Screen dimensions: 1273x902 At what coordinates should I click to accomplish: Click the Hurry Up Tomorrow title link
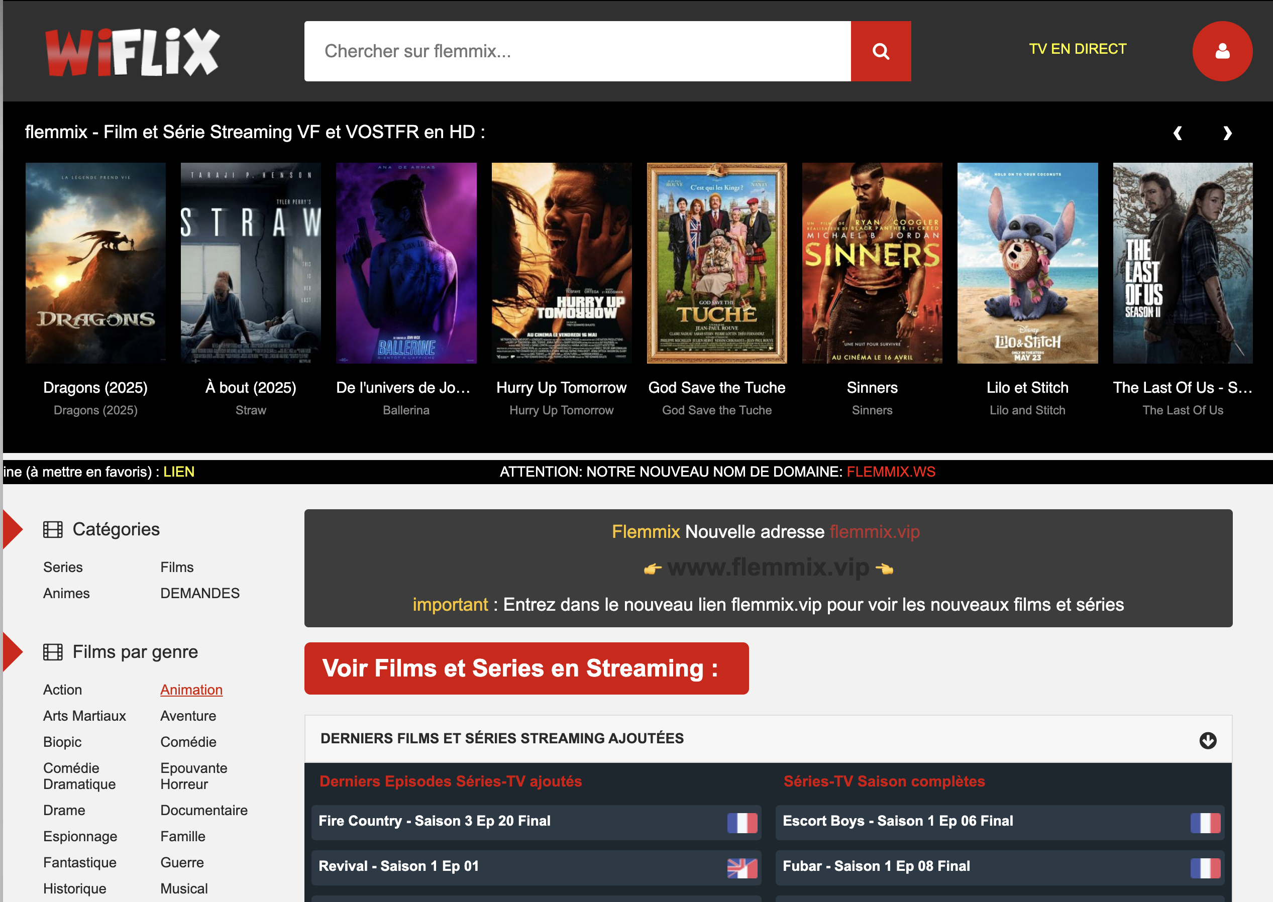click(x=562, y=388)
